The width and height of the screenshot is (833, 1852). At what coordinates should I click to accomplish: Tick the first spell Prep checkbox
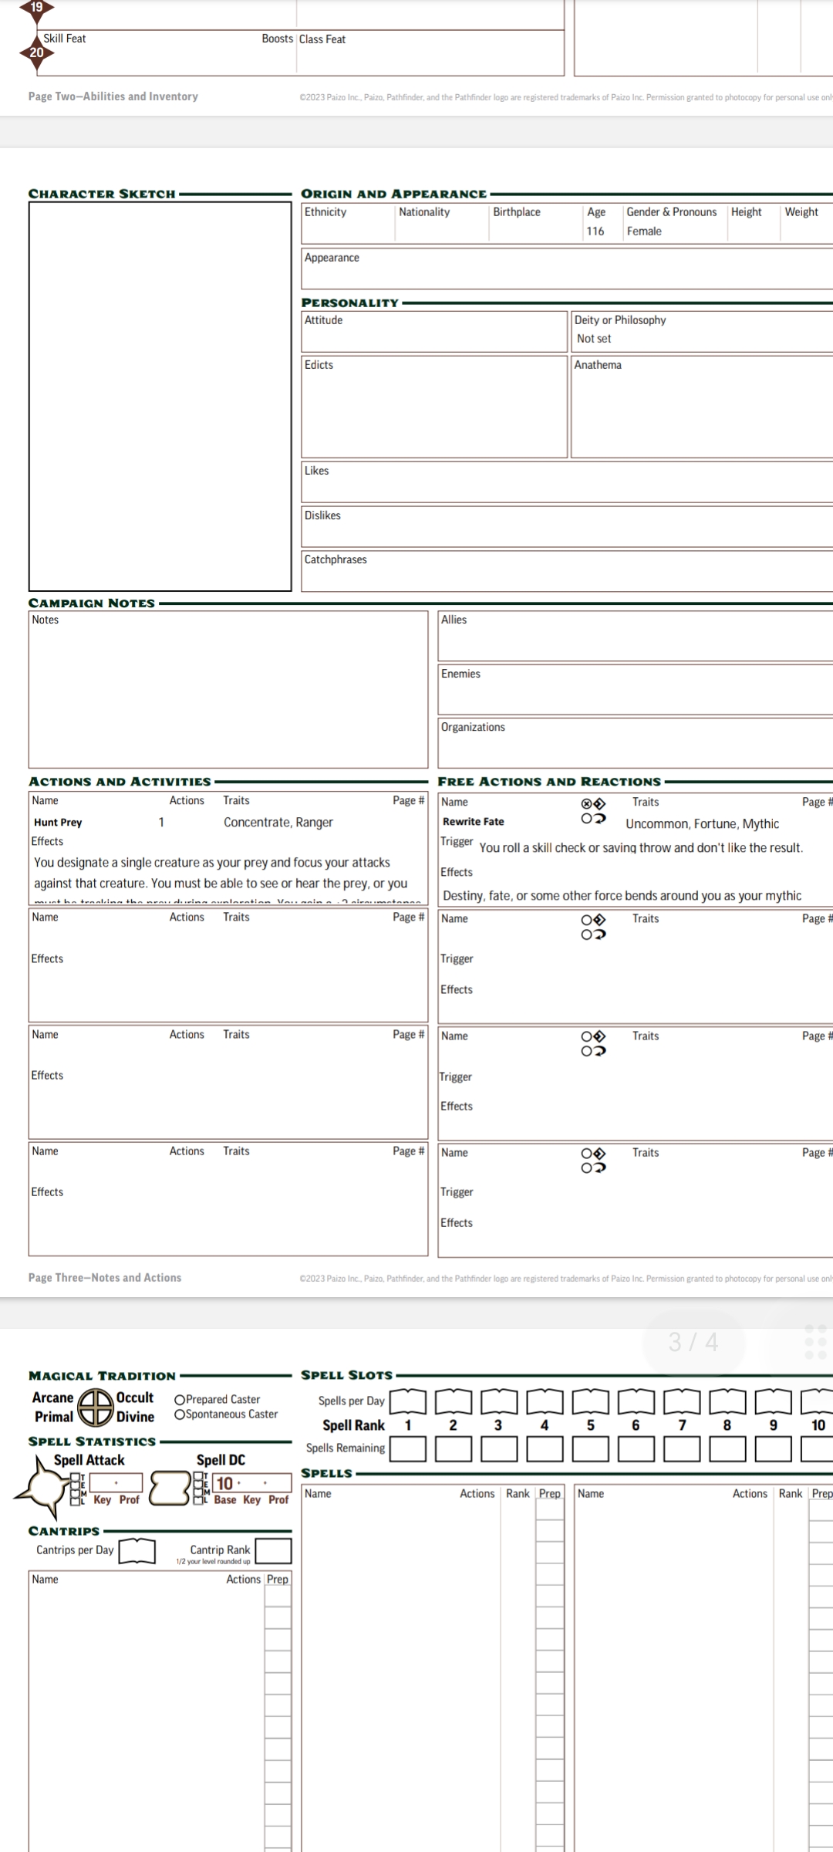tap(550, 1510)
